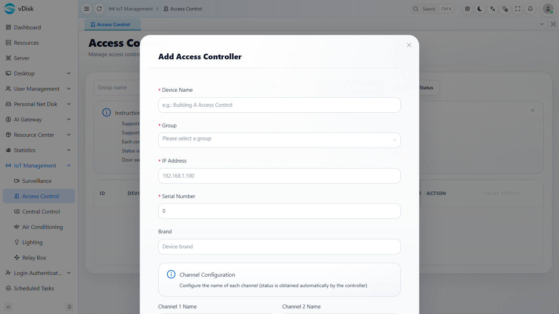Expand the User Management menu

(x=39, y=89)
